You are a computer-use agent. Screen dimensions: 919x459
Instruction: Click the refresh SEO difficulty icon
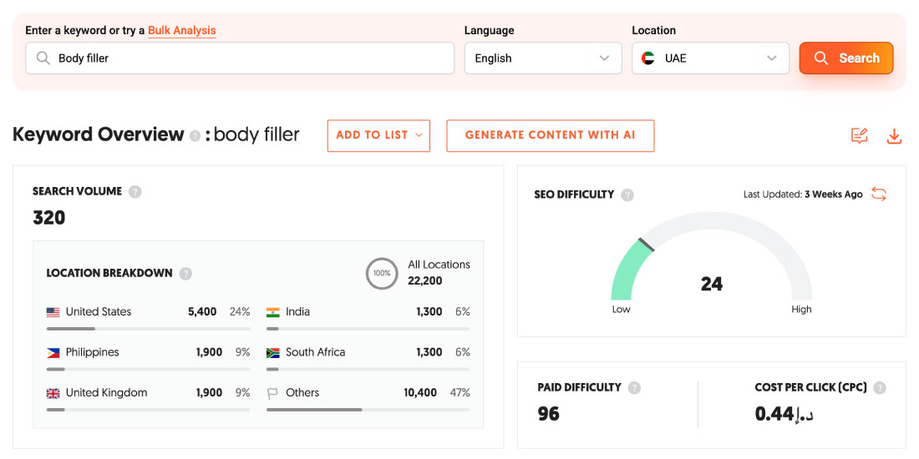[x=878, y=194]
